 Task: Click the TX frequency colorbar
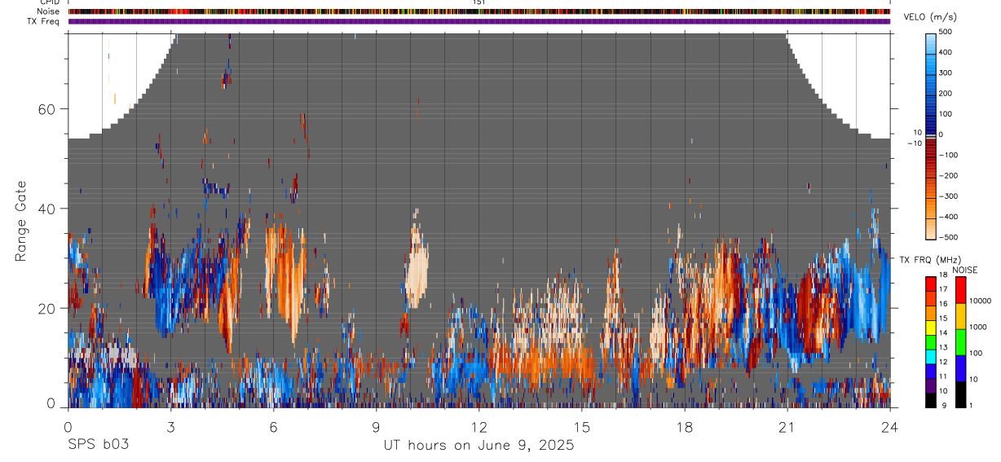click(931, 342)
